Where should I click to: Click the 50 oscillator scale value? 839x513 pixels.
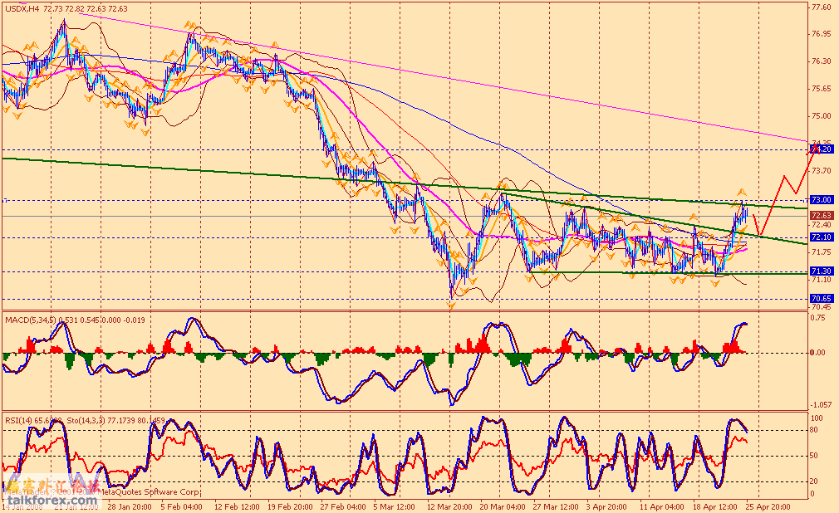815,456
